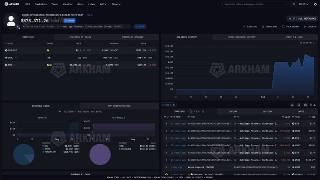The width and height of the screenshot is (320, 180).
Task: Expand the exchange usage date range dropdown
Action: [x=60, y=112]
